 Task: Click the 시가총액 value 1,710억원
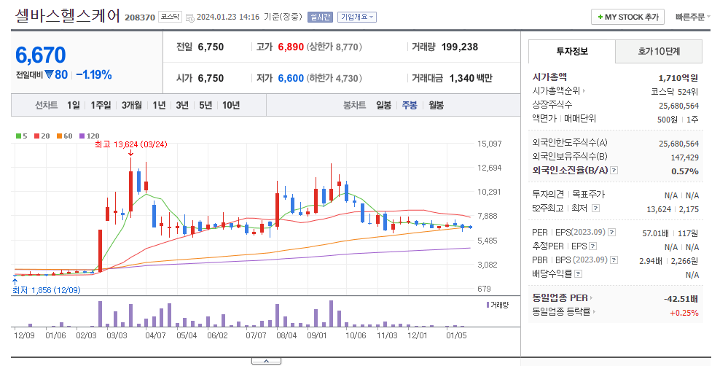pyautogui.click(x=678, y=77)
